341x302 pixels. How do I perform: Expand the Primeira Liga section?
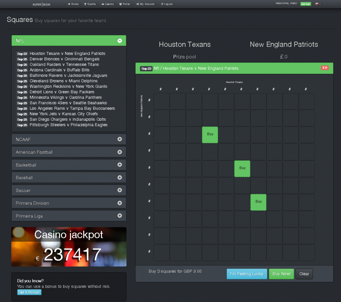120,215
